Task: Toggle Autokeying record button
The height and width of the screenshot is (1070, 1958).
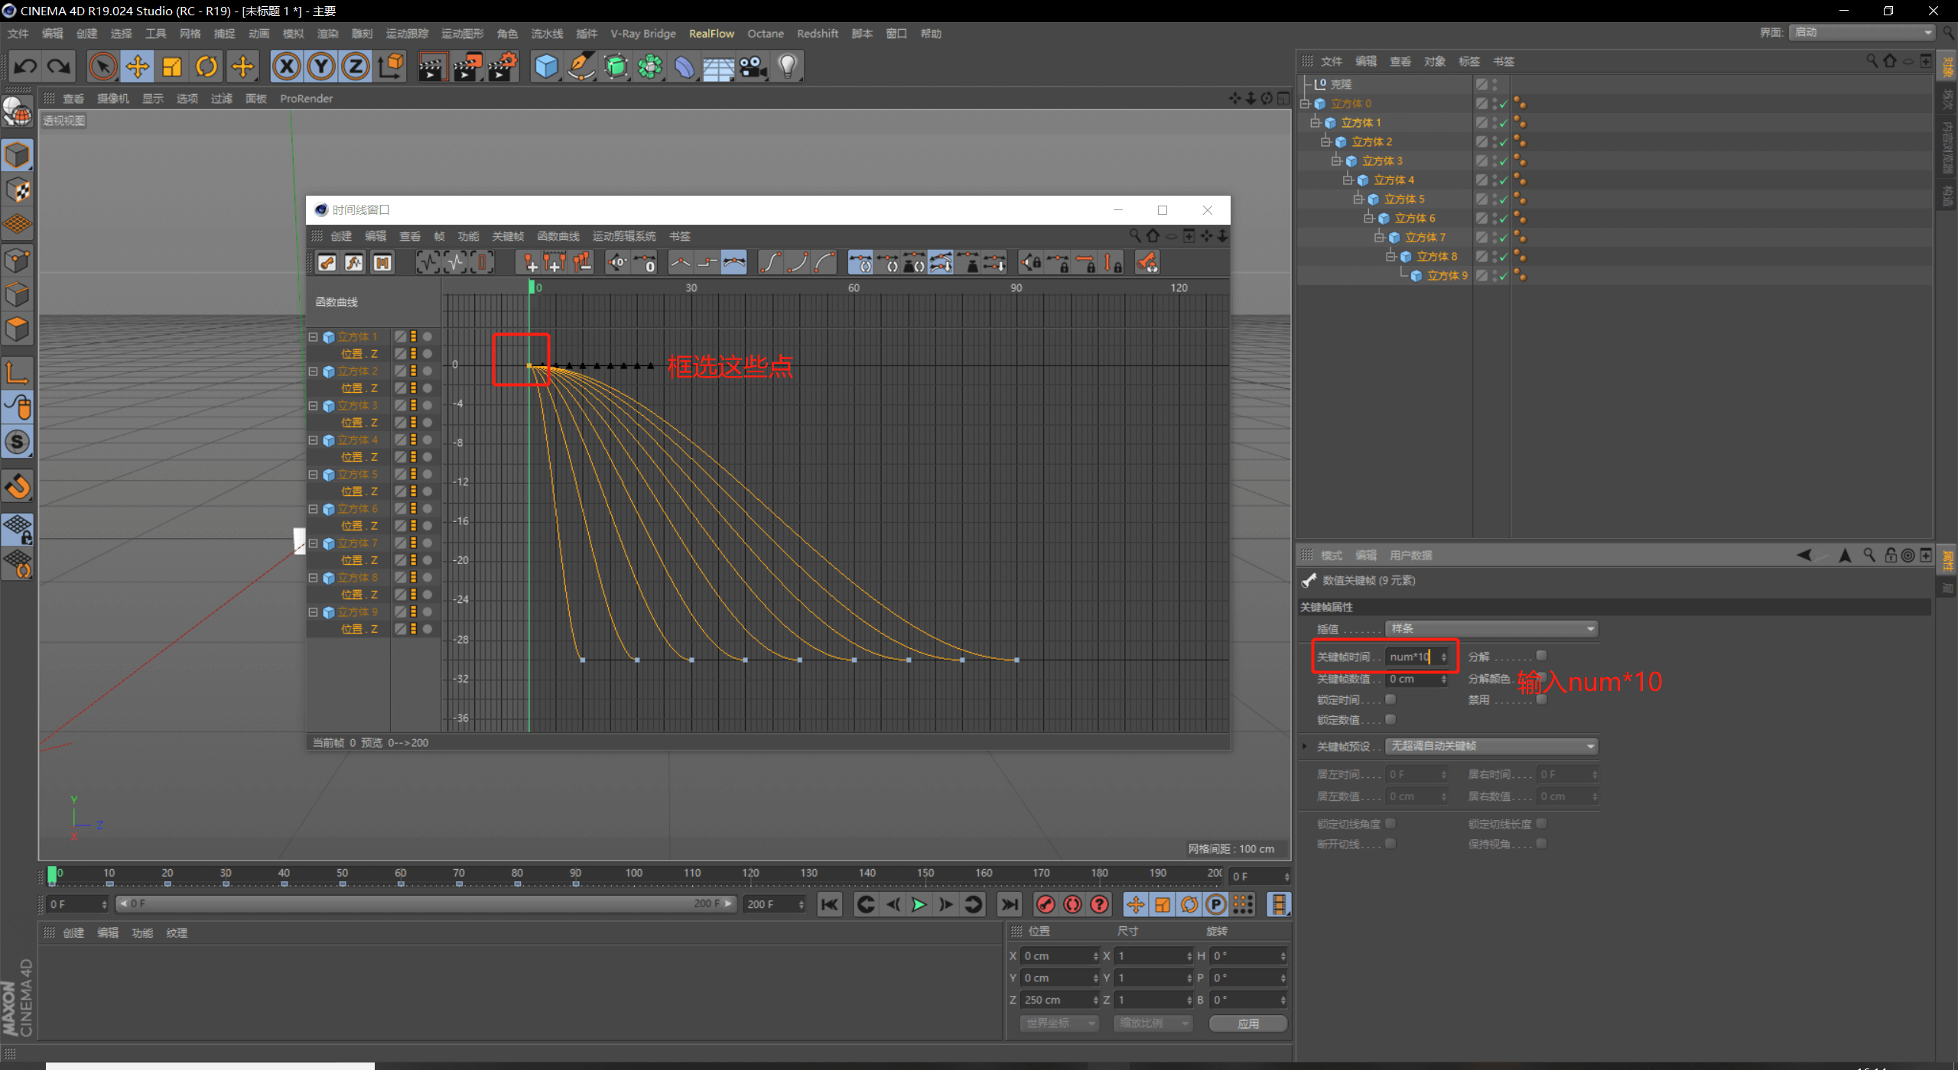Action: pyautogui.click(x=1072, y=905)
